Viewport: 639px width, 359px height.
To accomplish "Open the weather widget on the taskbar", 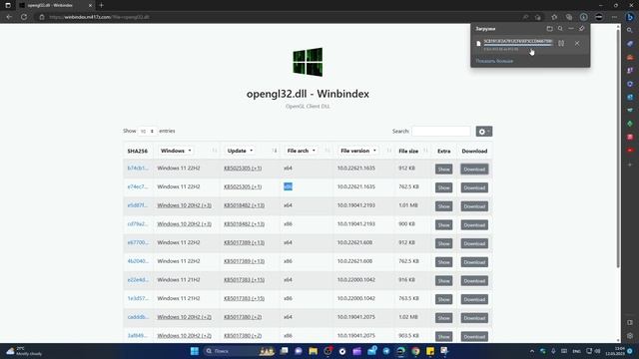I will [24, 351].
